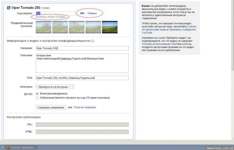Click the '(196MB)' file size text
Screen dimensions: 234x150
tap(45, 8)
